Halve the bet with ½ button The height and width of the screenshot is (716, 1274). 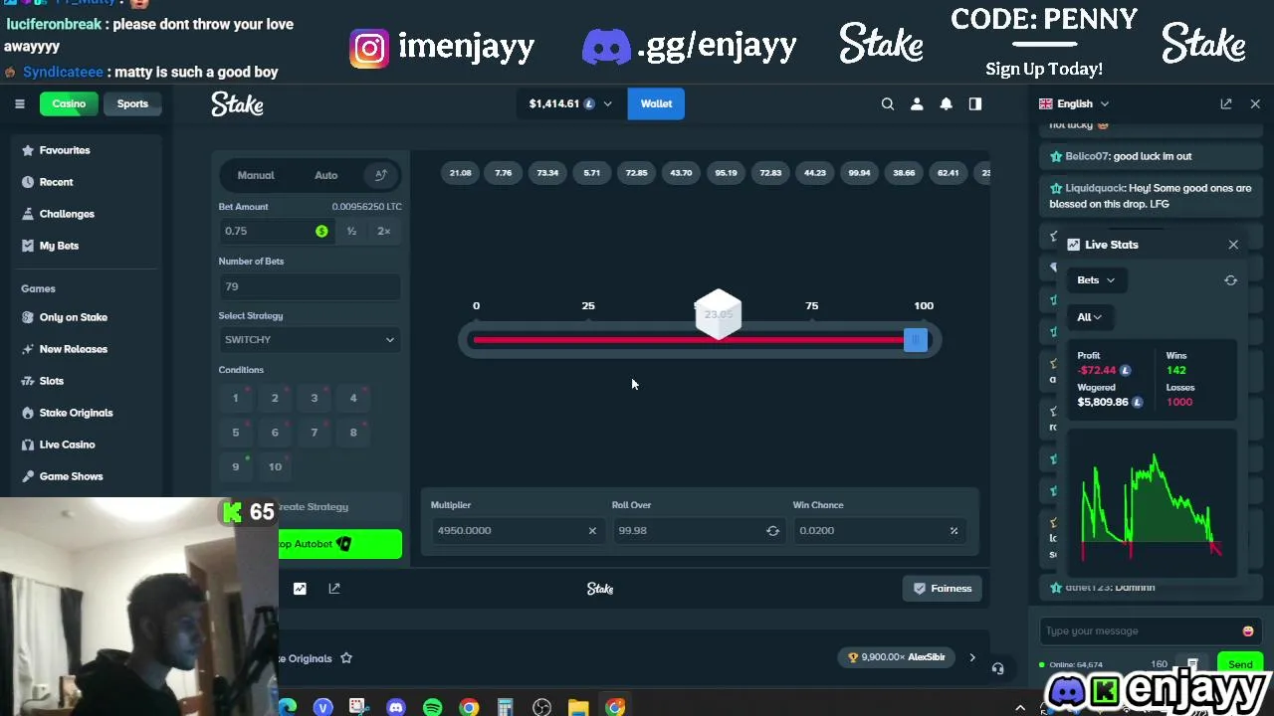pyautogui.click(x=351, y=231)
